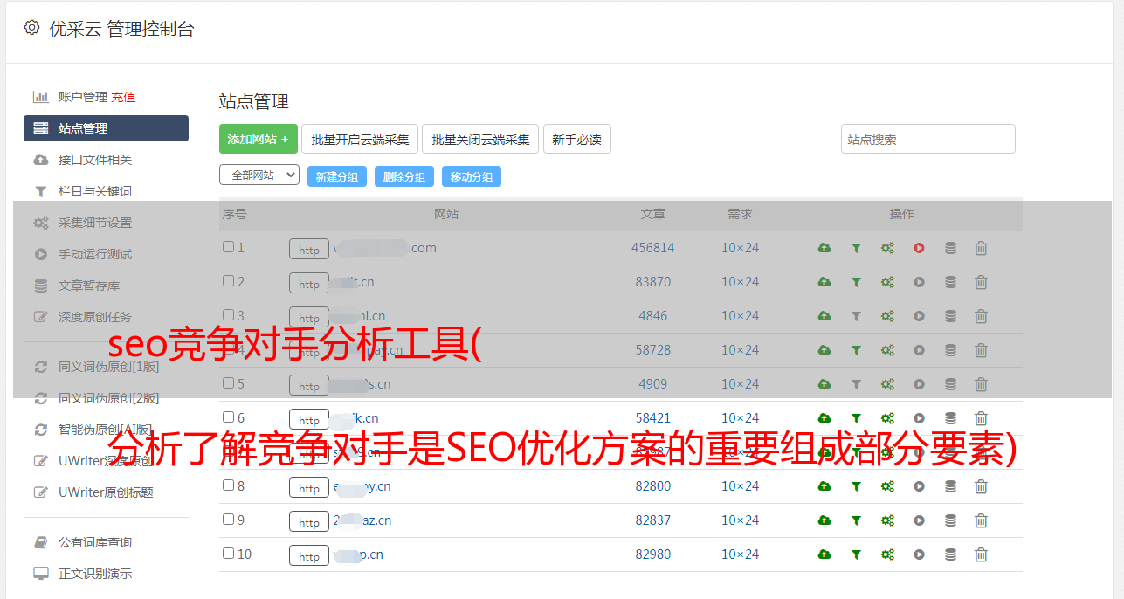Viewport: 1124px width, 599px height.
Task: Tick the checkbox for site row 3
Action: 228,315
